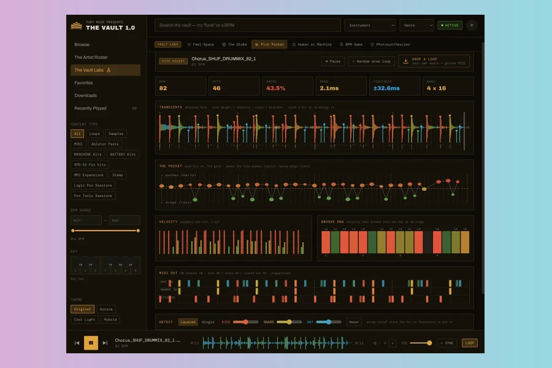552x368 pixels.
Task: Click the Feel-Space tab icon
Action: pyautogui.click(x=189, y=45)
